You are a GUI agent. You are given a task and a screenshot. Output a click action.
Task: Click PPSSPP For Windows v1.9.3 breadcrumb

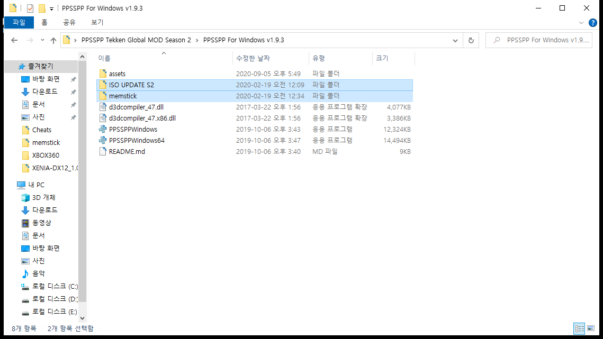point(244,40)
